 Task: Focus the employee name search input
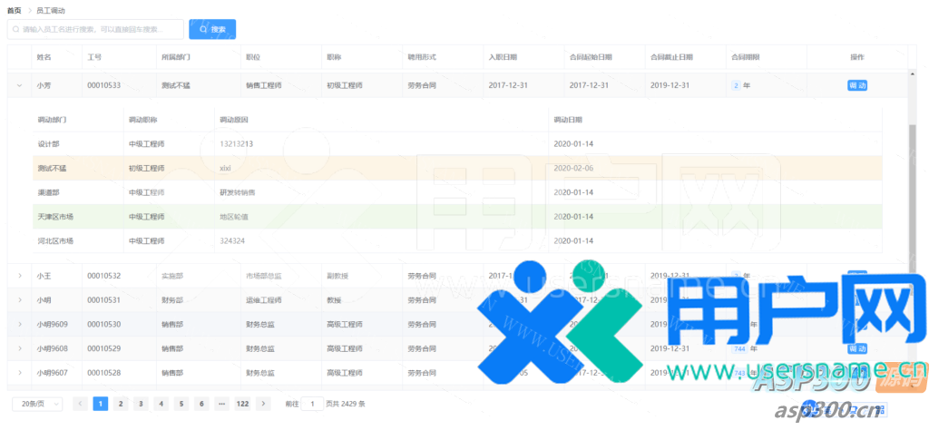(96, 29)
